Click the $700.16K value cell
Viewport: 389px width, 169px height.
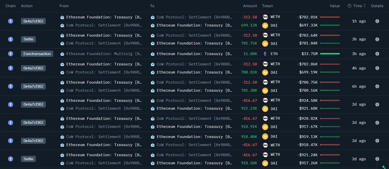(x=309, y=90)
